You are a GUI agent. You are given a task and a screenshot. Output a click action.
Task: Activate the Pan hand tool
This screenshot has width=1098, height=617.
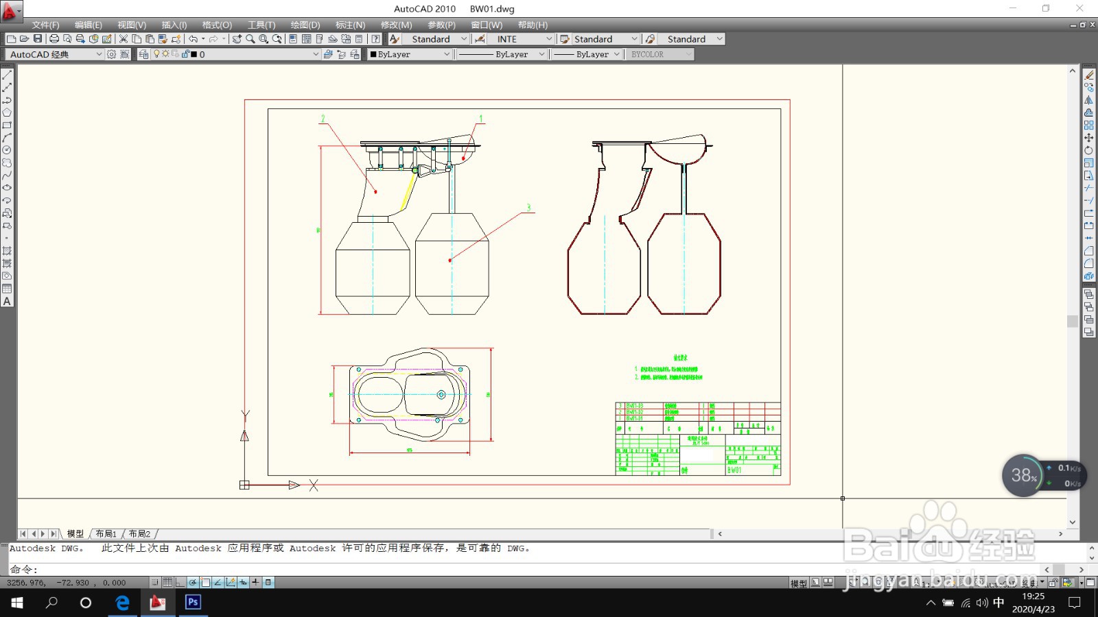[237, 39]
